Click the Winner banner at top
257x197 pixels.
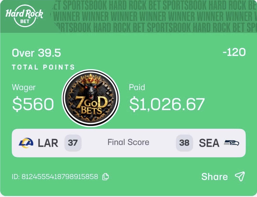point(155,16)
